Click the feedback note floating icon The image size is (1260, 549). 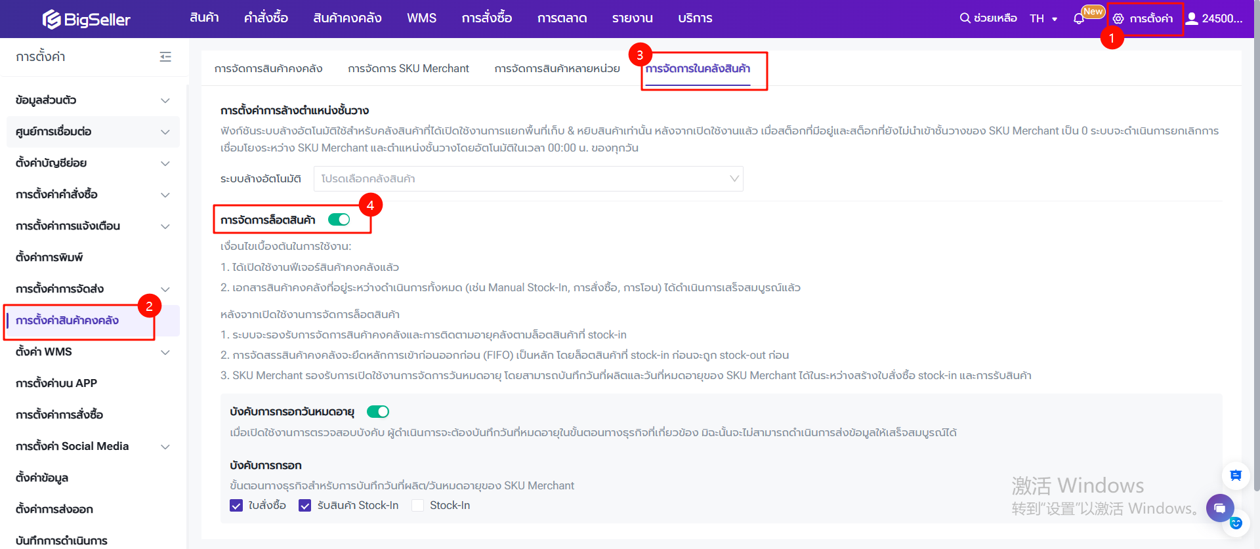[1235, 476]
